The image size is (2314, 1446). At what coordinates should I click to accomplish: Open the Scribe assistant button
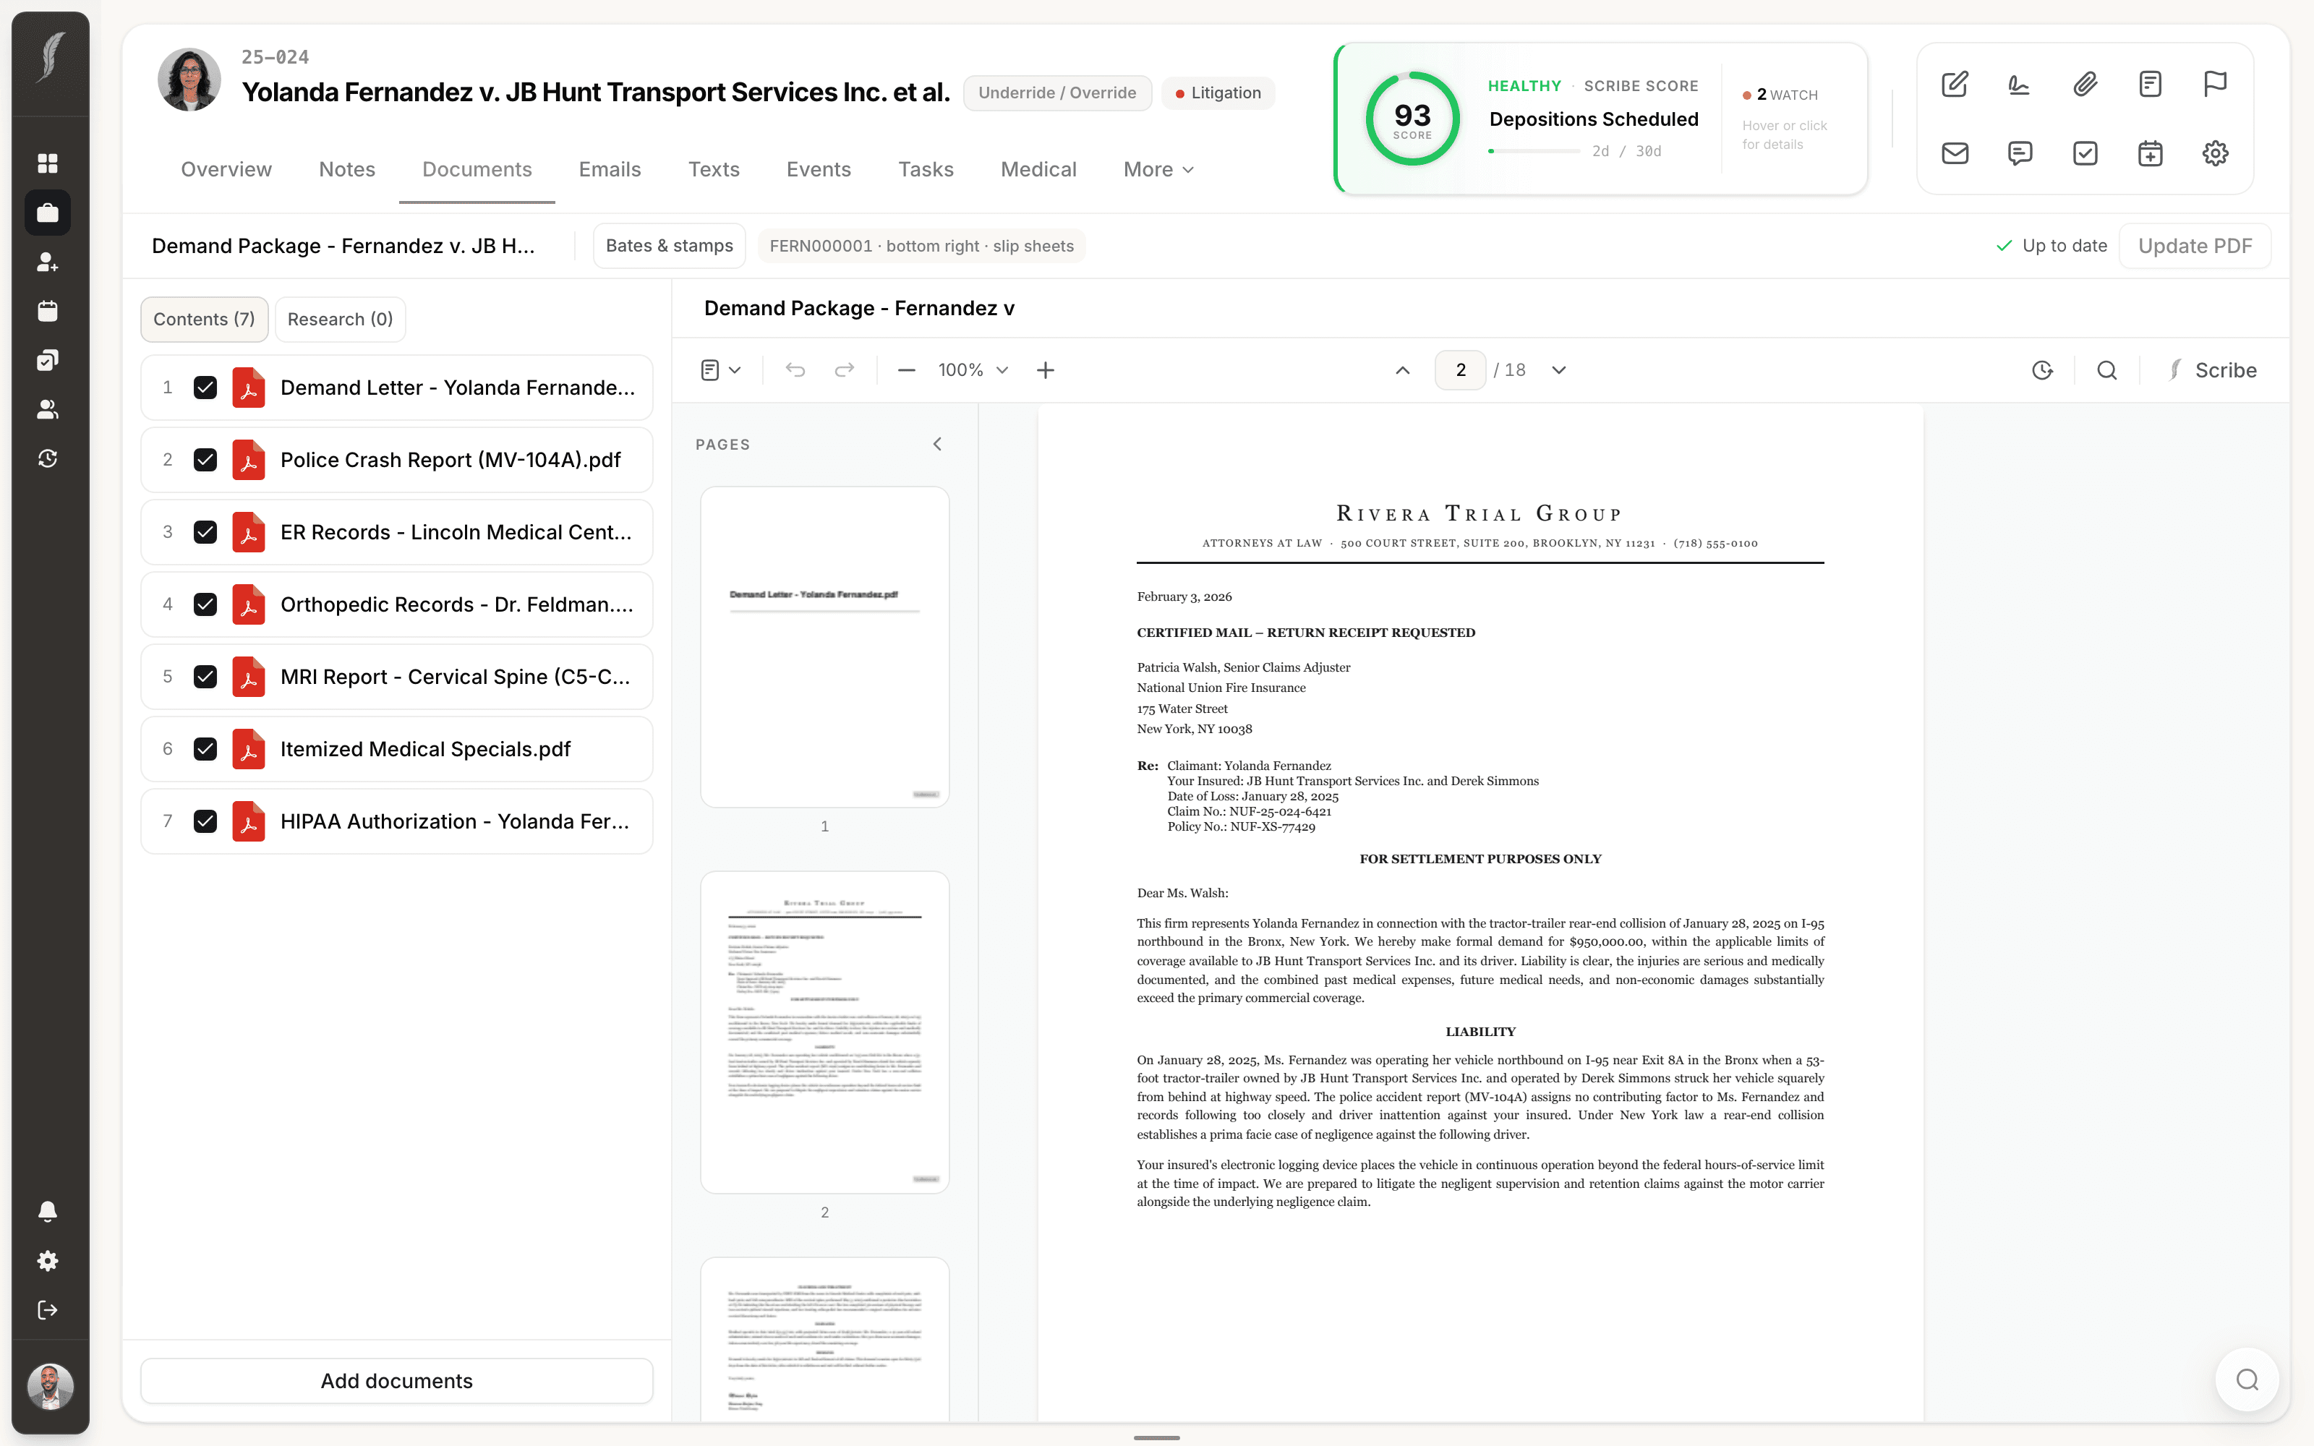tap(2213, 370)
